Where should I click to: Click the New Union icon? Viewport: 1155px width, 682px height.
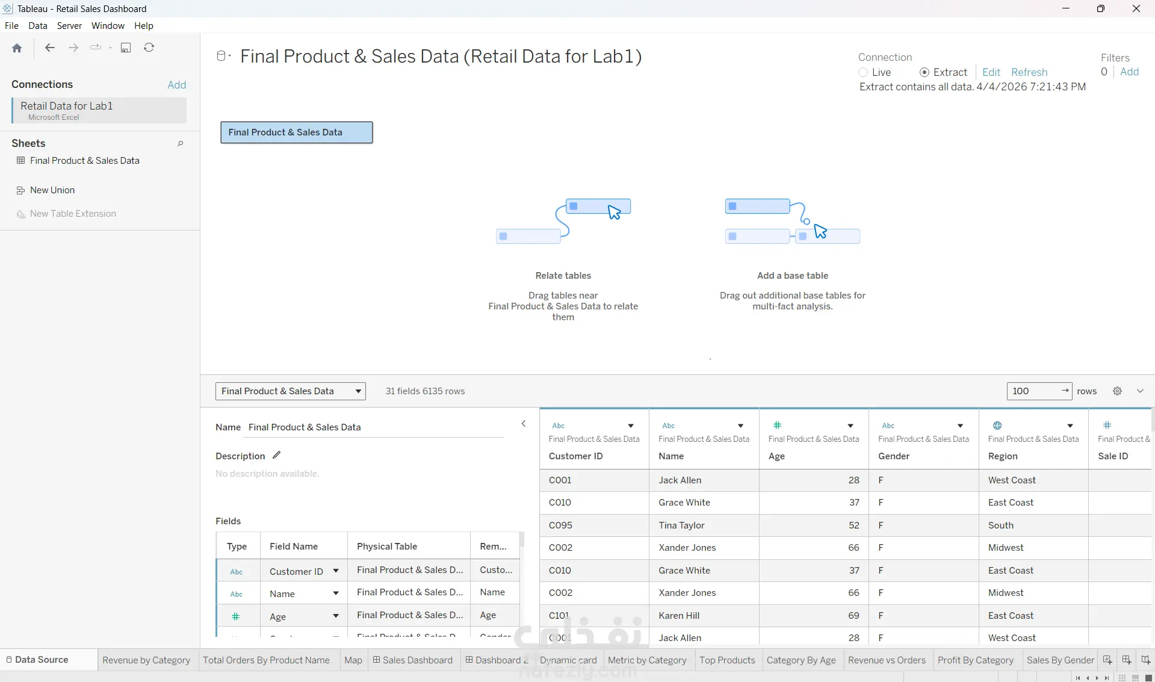21,190
